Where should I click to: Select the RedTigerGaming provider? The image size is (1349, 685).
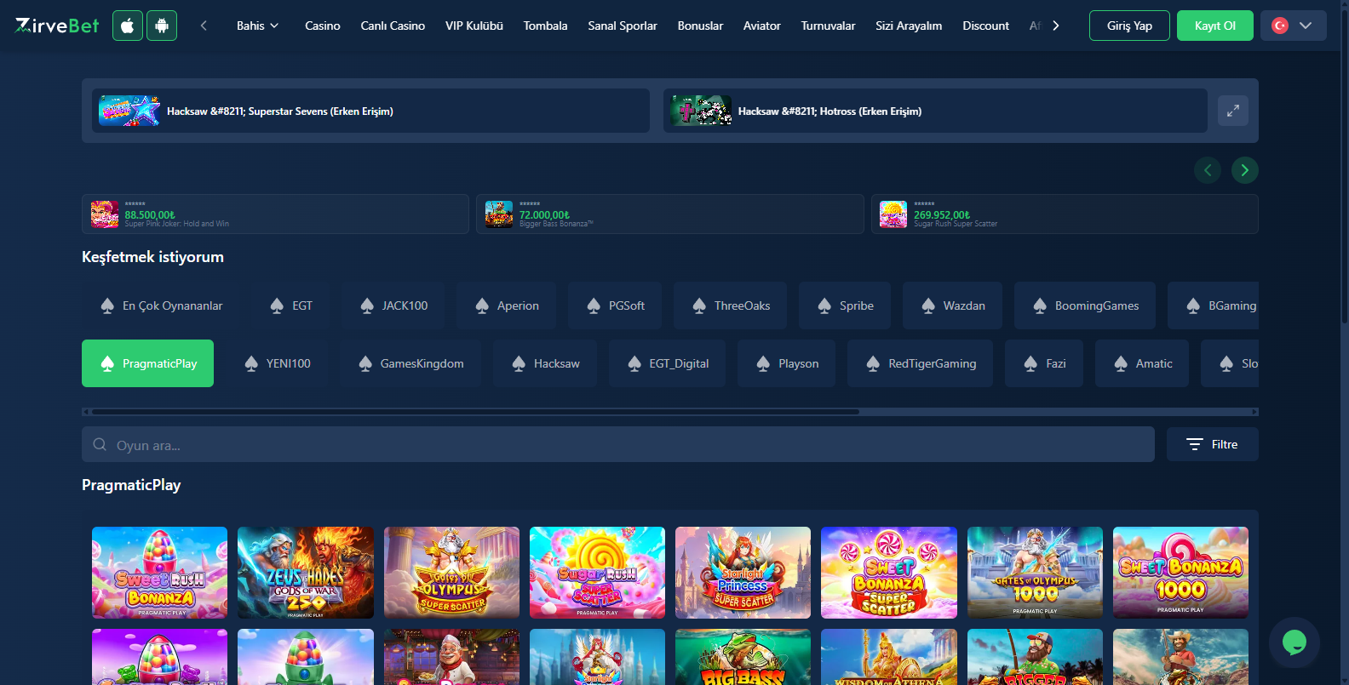921,363
